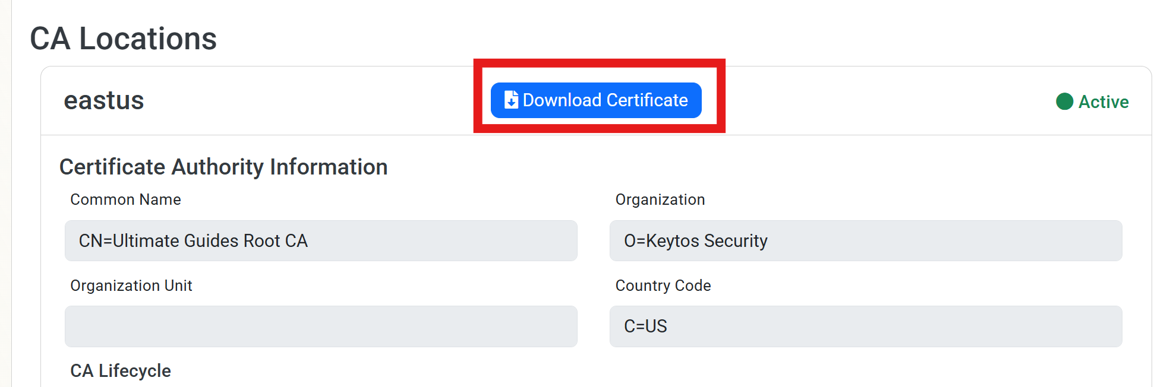Select the Common Name field value

(321, 240)
